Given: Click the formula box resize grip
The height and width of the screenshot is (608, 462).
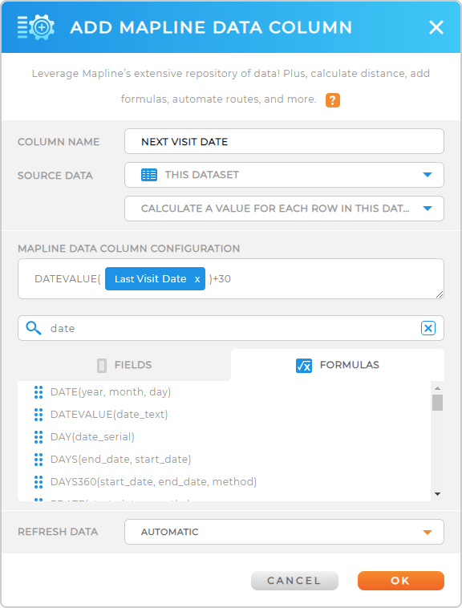Looking at the screenshot, I should click(439, 294).
